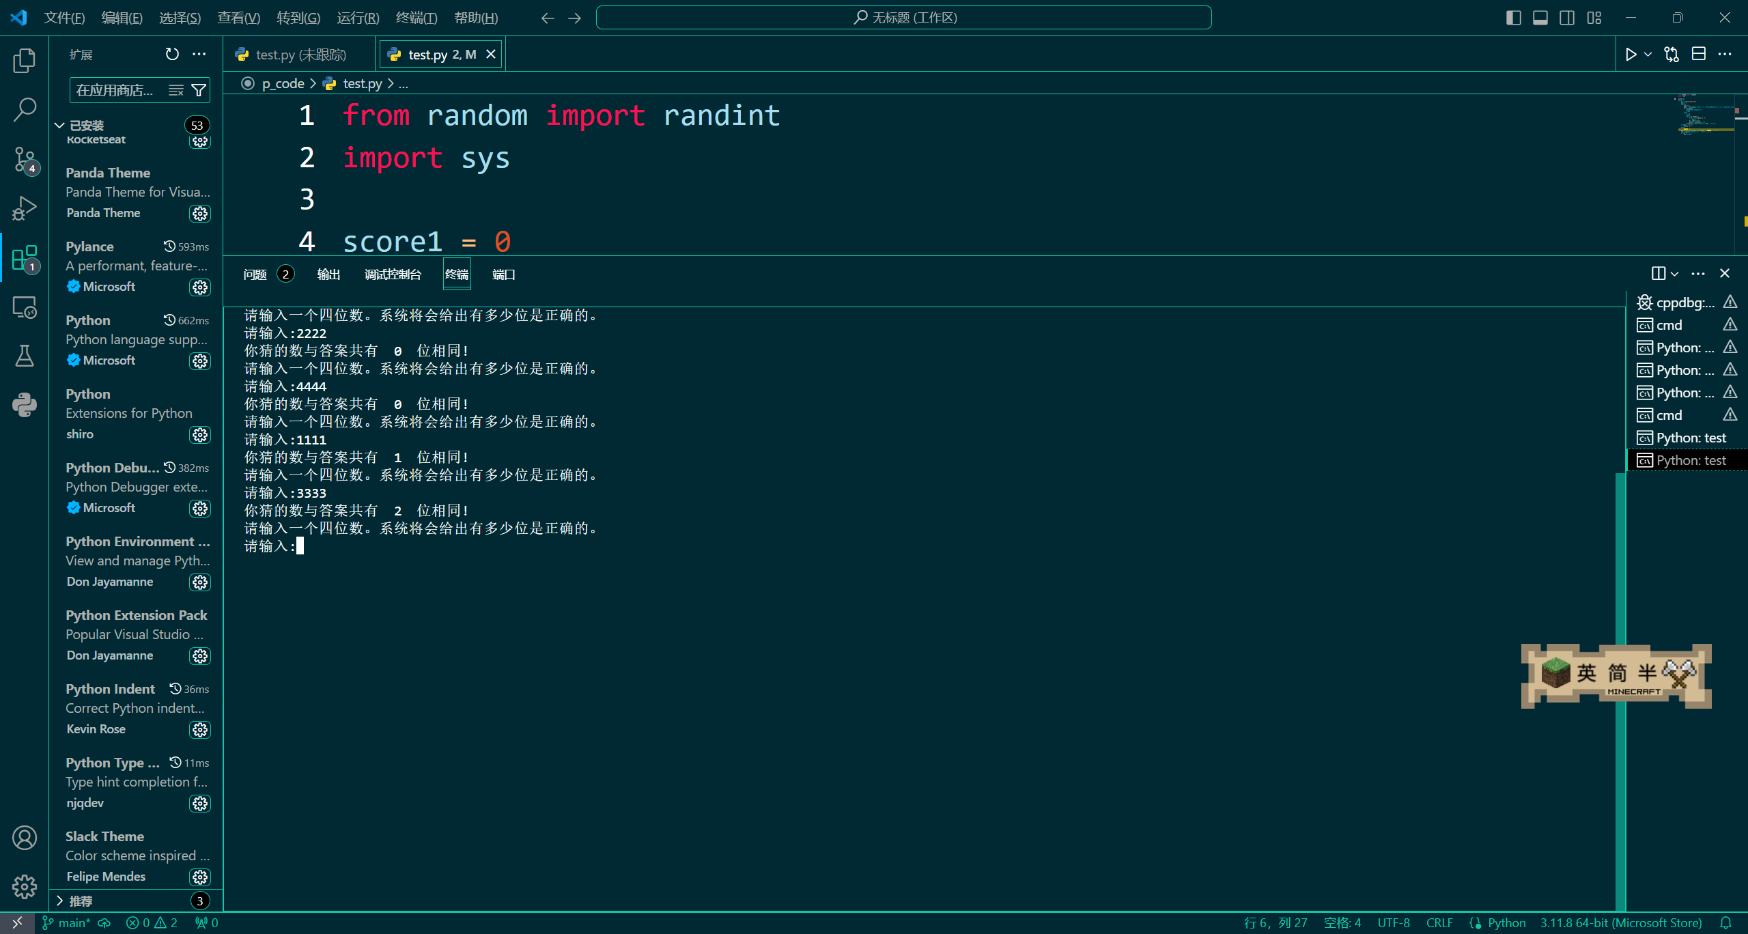Collapse the installed extensions section
This screenshot has width=1748, height=934.
(60, 126)
